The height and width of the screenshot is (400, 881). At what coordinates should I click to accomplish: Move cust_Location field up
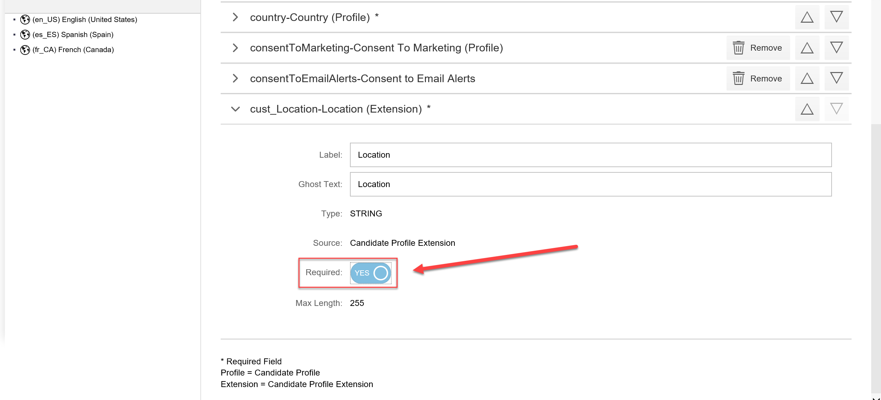[807, 109]
